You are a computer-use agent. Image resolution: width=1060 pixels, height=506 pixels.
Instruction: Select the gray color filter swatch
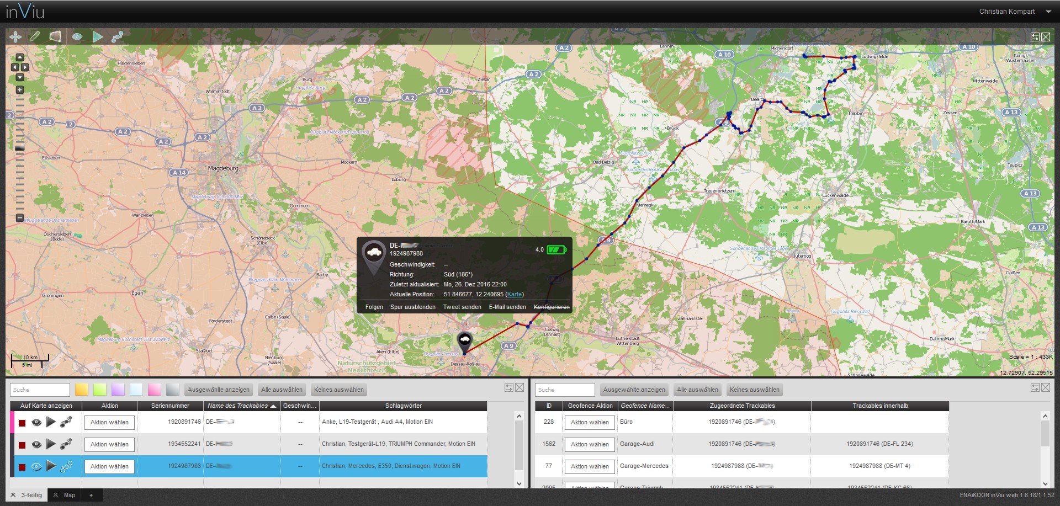[173, 390]
